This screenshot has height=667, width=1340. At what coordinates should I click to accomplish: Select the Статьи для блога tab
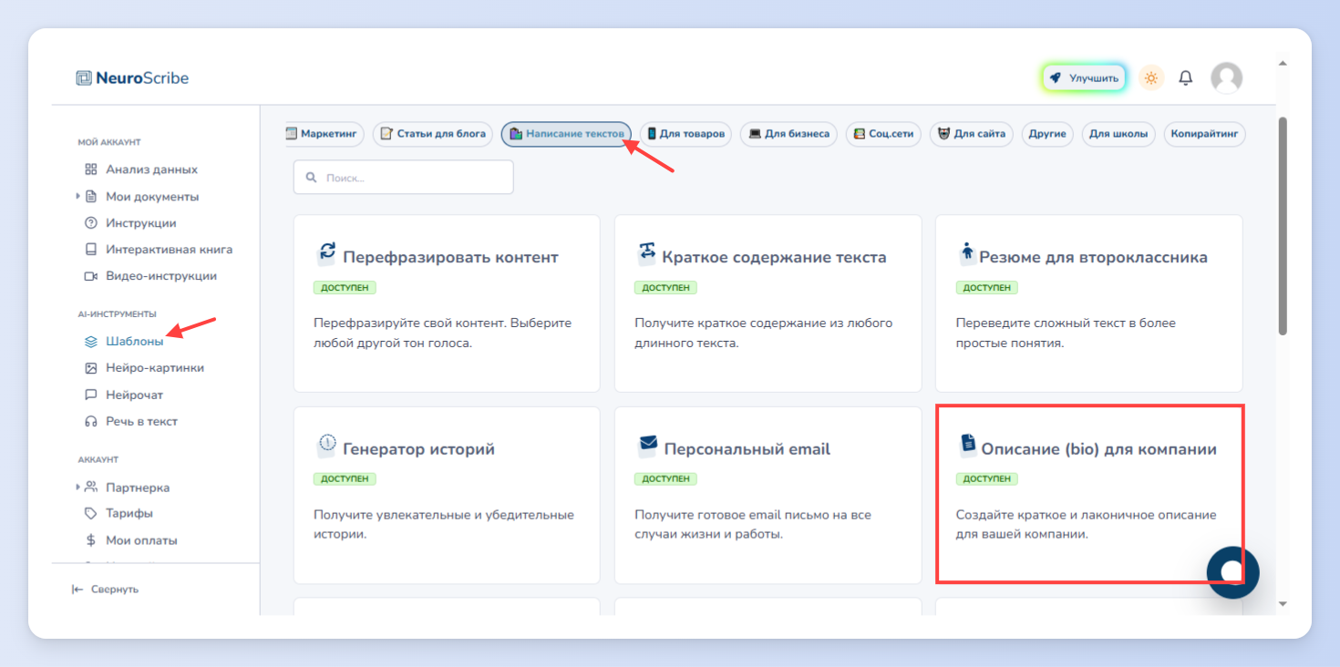tap(433, 134)
